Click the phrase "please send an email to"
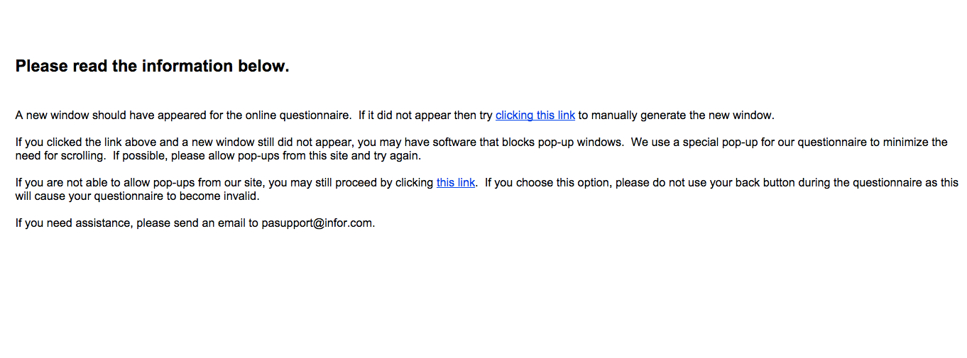The height and width of the screenshot is (358, 967). pos(197,223)
